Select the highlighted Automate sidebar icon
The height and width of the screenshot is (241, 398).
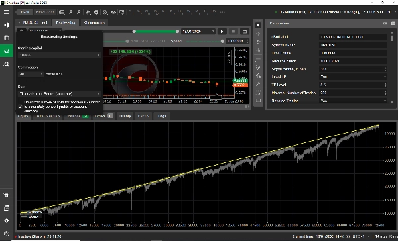pos(7,51)
